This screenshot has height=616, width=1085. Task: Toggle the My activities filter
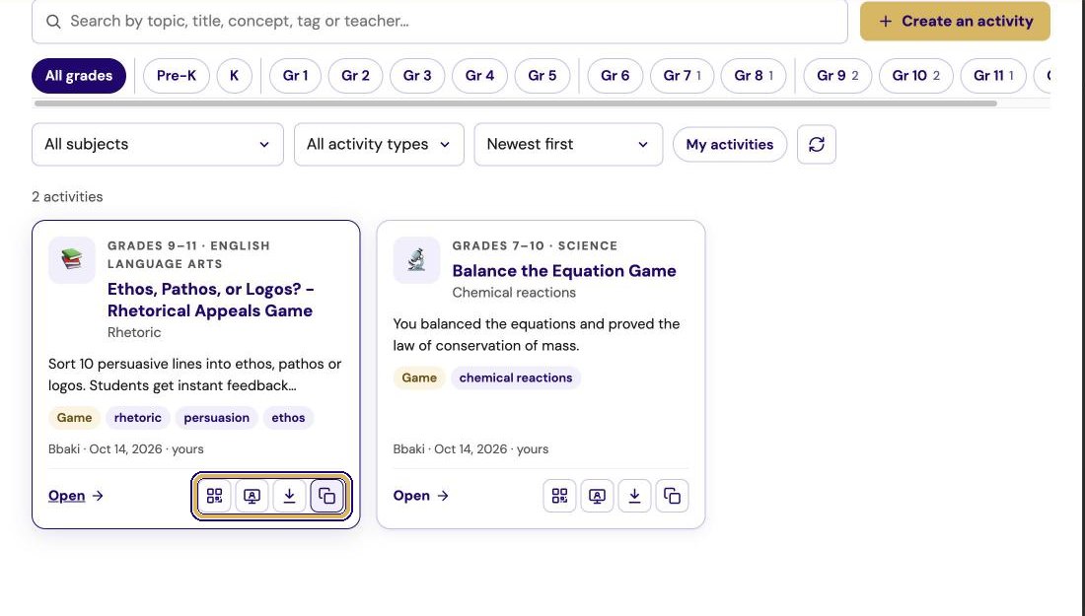730,145
